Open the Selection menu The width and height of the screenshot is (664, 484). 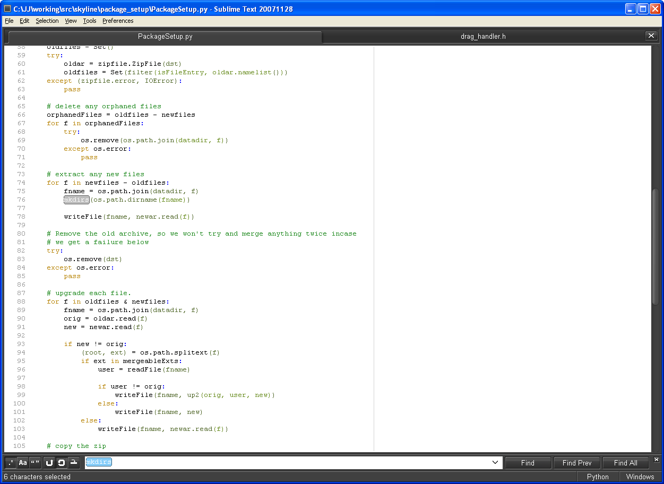(47, 21)
